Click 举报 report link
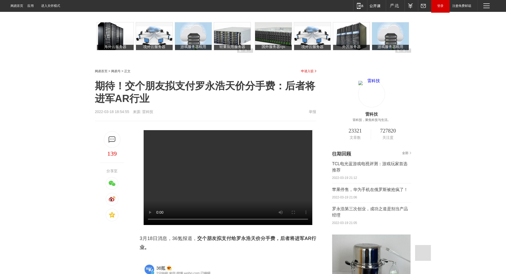506x274 pixels. 312,112
